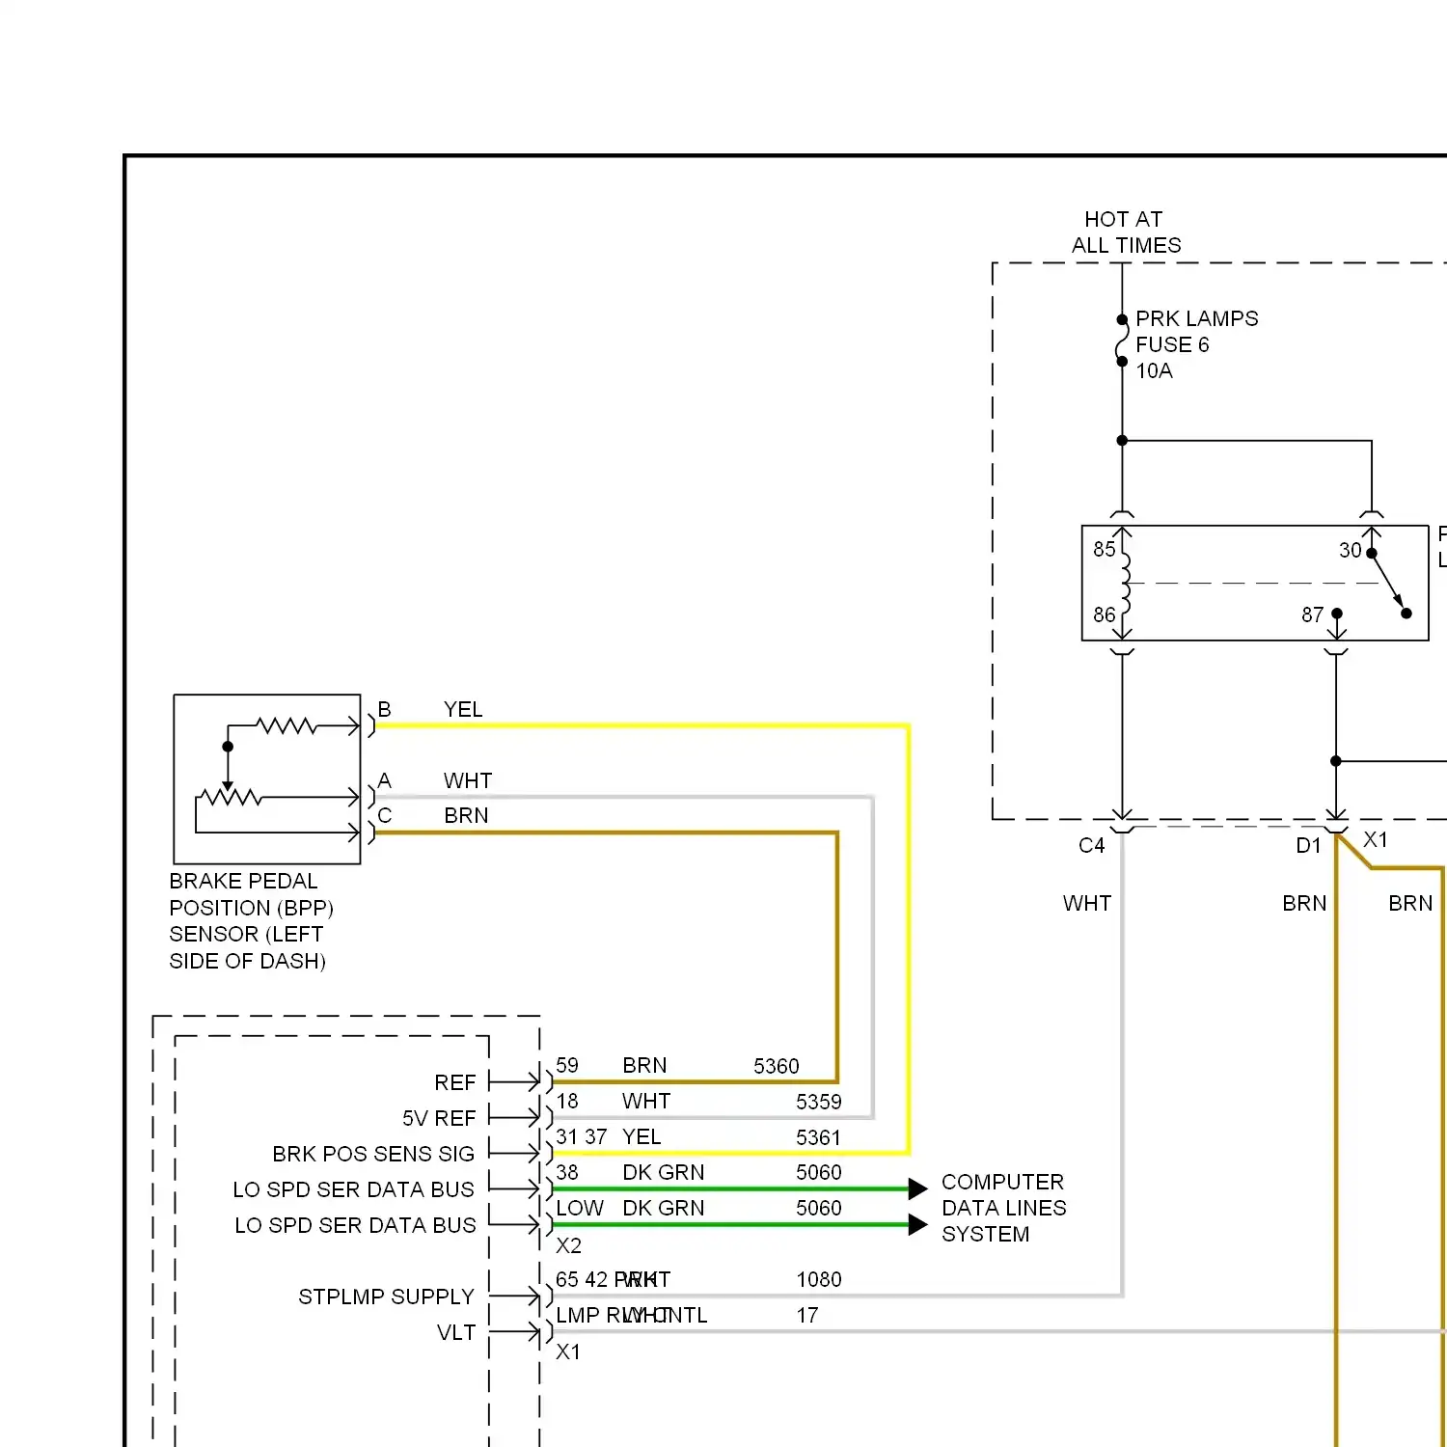Viewport: 1447px width, 1447px height.
Task: Click the lower black arrowhead toward COMPUTER DATA LINES
Action: click(x=917, y=1225)
